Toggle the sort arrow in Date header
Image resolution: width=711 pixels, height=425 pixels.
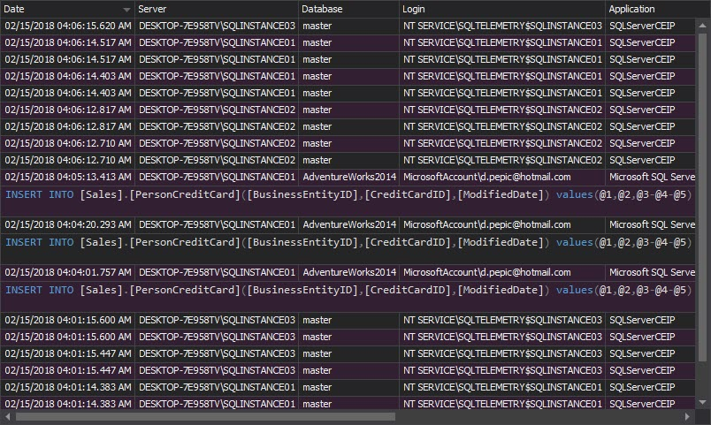(x=126, y=10)
